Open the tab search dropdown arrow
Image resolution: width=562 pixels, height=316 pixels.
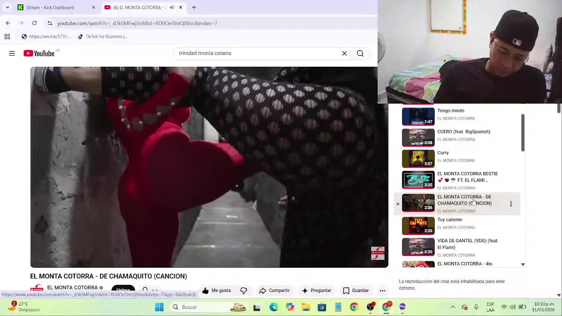point(7,7)
